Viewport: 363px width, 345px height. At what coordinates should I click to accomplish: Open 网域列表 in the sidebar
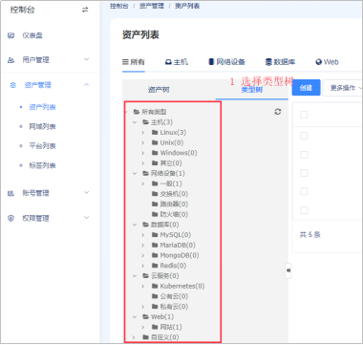point(43,127)
